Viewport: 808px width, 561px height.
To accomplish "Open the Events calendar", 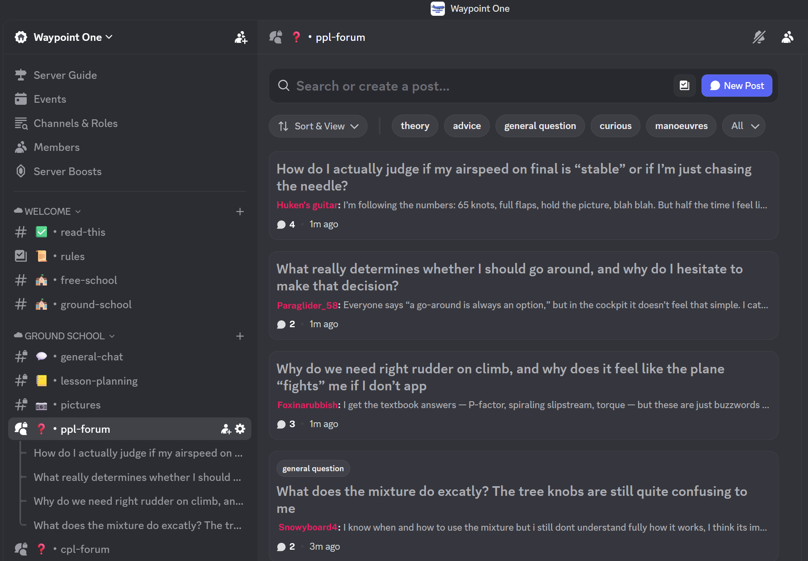I will pyautogui.click(x=50, y=99).
